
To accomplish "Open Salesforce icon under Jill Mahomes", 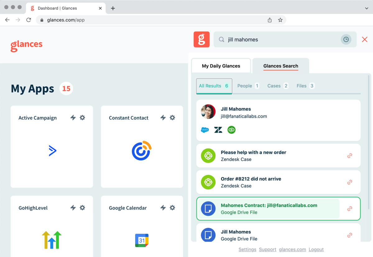I will coord(205,130).
